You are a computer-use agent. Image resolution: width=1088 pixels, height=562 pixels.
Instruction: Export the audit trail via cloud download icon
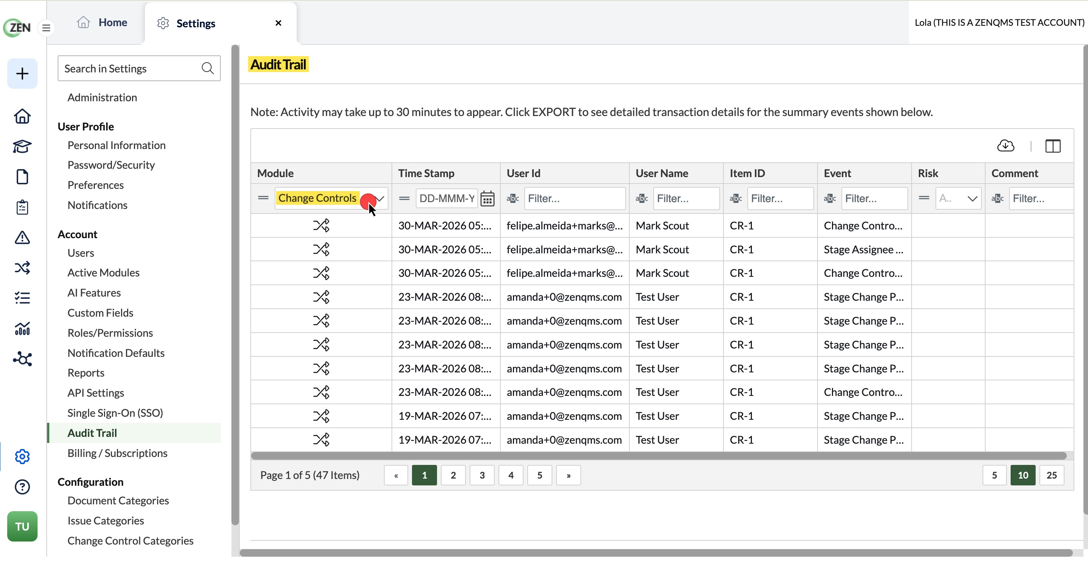pos(1006,146)
